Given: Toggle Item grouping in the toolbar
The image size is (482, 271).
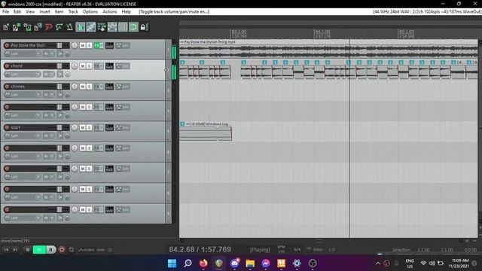Looking at the screenshot, I should [x=91, y=27].
